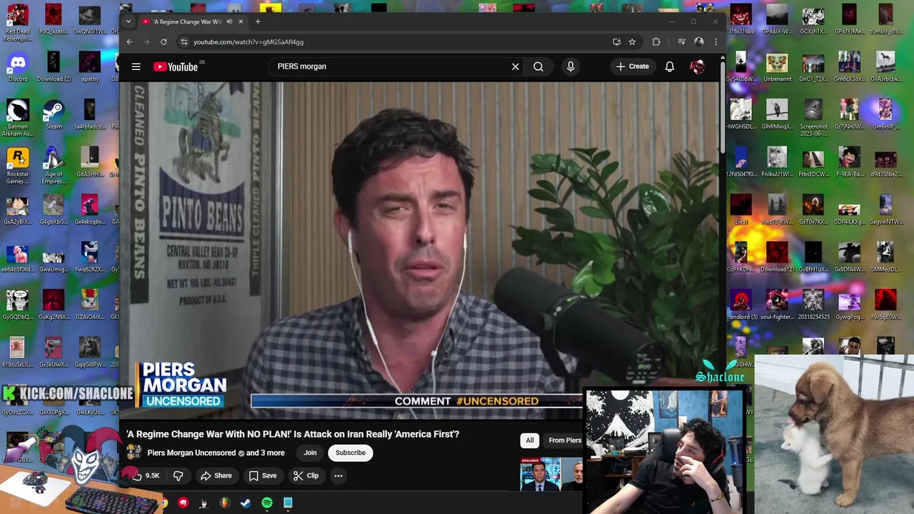
Task: Click the channel avatar beside channel name
Action: point(134,452)
